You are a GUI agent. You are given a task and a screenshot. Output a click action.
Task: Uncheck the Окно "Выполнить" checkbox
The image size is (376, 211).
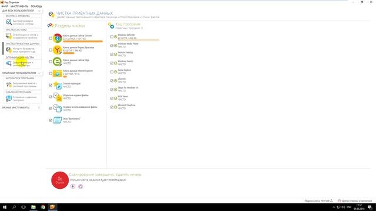pyautogui.click(x=51, y=120)
